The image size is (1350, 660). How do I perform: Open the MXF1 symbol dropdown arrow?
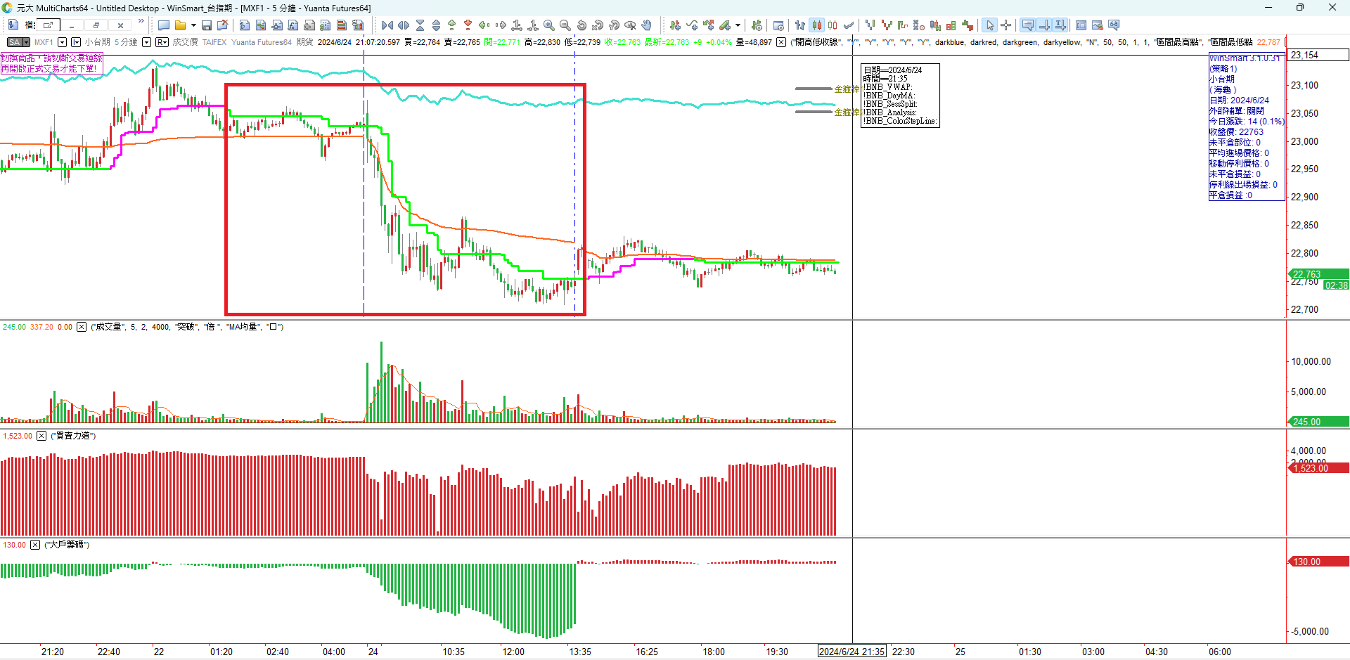coord(62,42)
